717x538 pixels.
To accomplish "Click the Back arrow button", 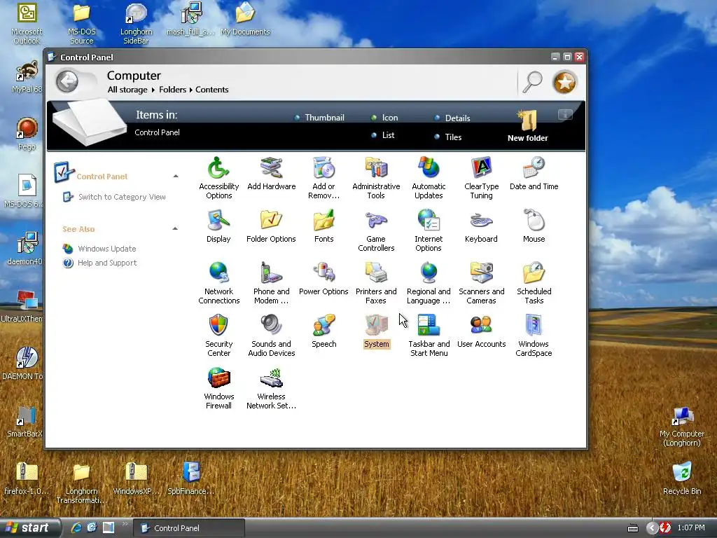I will (67, 82).
